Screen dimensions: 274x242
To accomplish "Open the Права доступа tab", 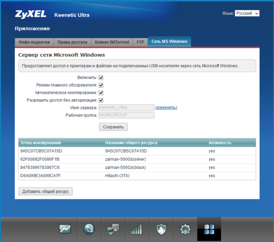I will tap(72, 42).
